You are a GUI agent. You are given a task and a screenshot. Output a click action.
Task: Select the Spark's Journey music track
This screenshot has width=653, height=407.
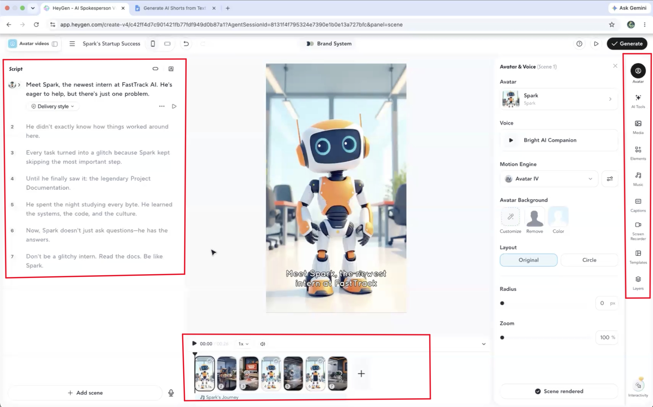coord(271,397)
